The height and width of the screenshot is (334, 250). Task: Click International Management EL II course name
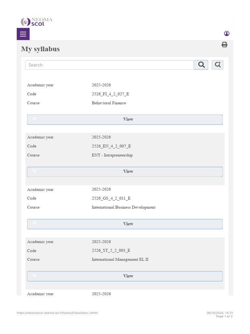point(120,259)
